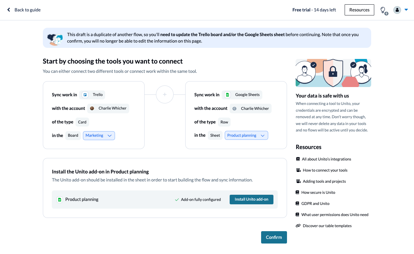
Task: Open How to connect your tools link
Action: coord(325,170)
